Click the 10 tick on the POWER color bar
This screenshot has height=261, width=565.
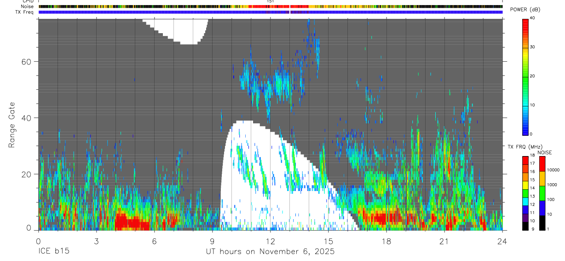tap(533, 105)
